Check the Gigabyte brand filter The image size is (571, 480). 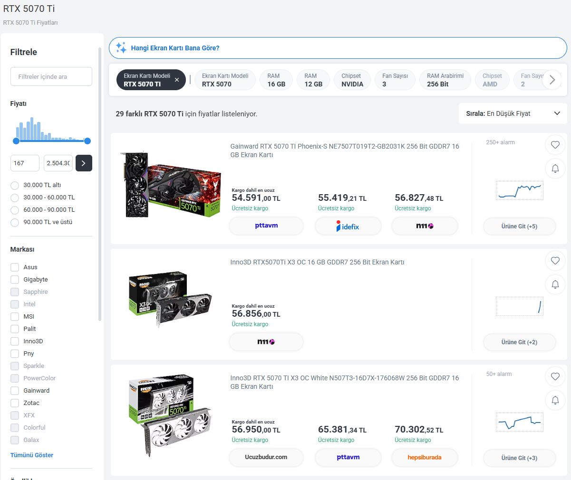[15, 280]
